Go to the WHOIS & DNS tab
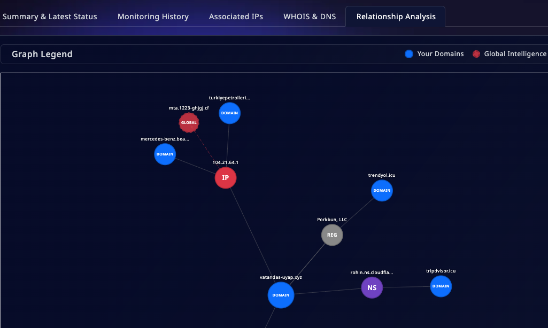 [x=310, y=17]
